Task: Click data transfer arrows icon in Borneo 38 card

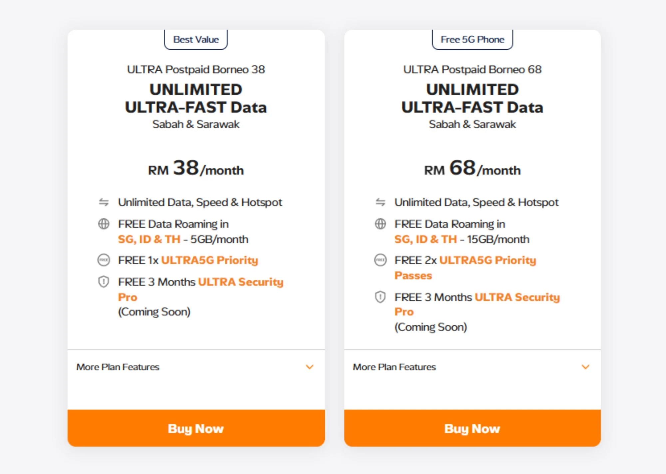Action: pos(104,202)
